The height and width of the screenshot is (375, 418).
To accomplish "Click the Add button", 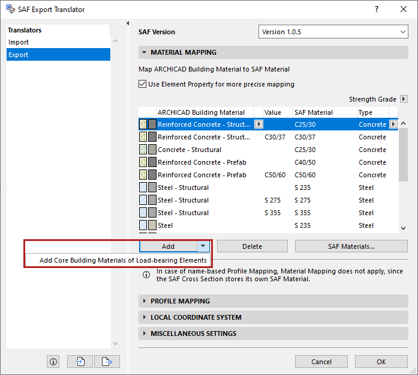I will [x=168, y=246].
